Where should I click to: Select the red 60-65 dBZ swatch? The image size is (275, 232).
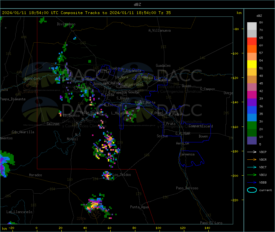click(252, 41)
